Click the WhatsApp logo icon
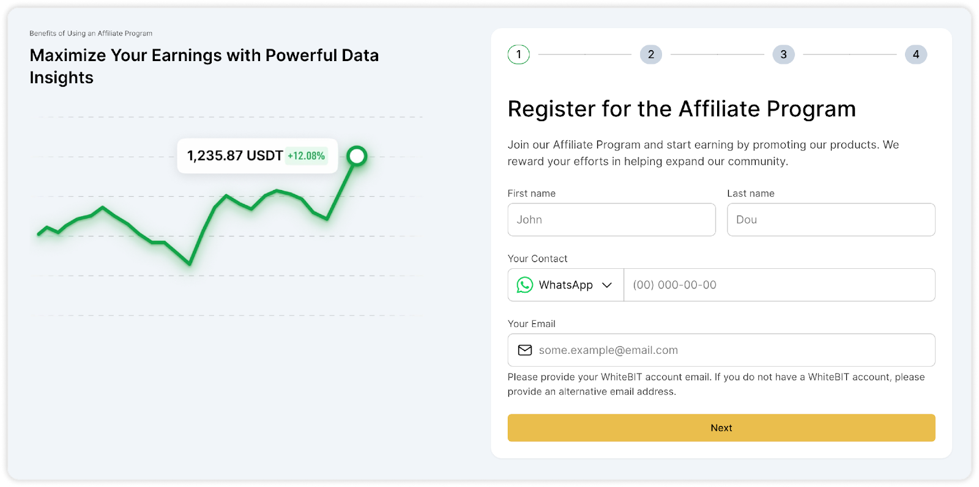 click(x=524, y=285)
